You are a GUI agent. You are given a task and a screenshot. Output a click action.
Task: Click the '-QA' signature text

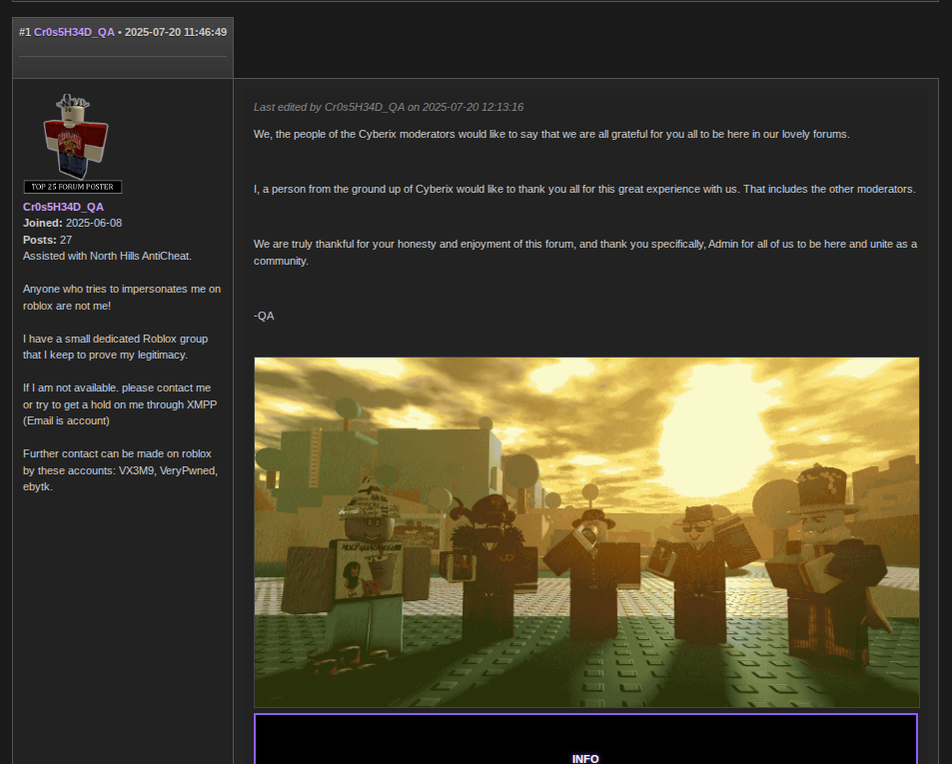[x=264, y=316]
